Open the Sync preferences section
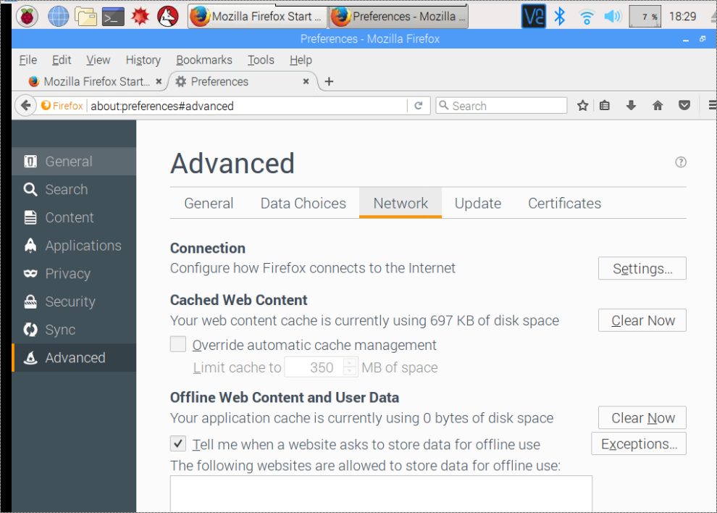The height and width of the screenshot is (513, 717). point(64,330)
